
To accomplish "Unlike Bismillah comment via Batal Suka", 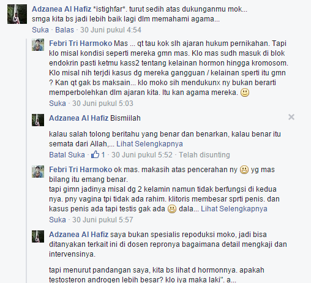I will click(x=67, y=155).
